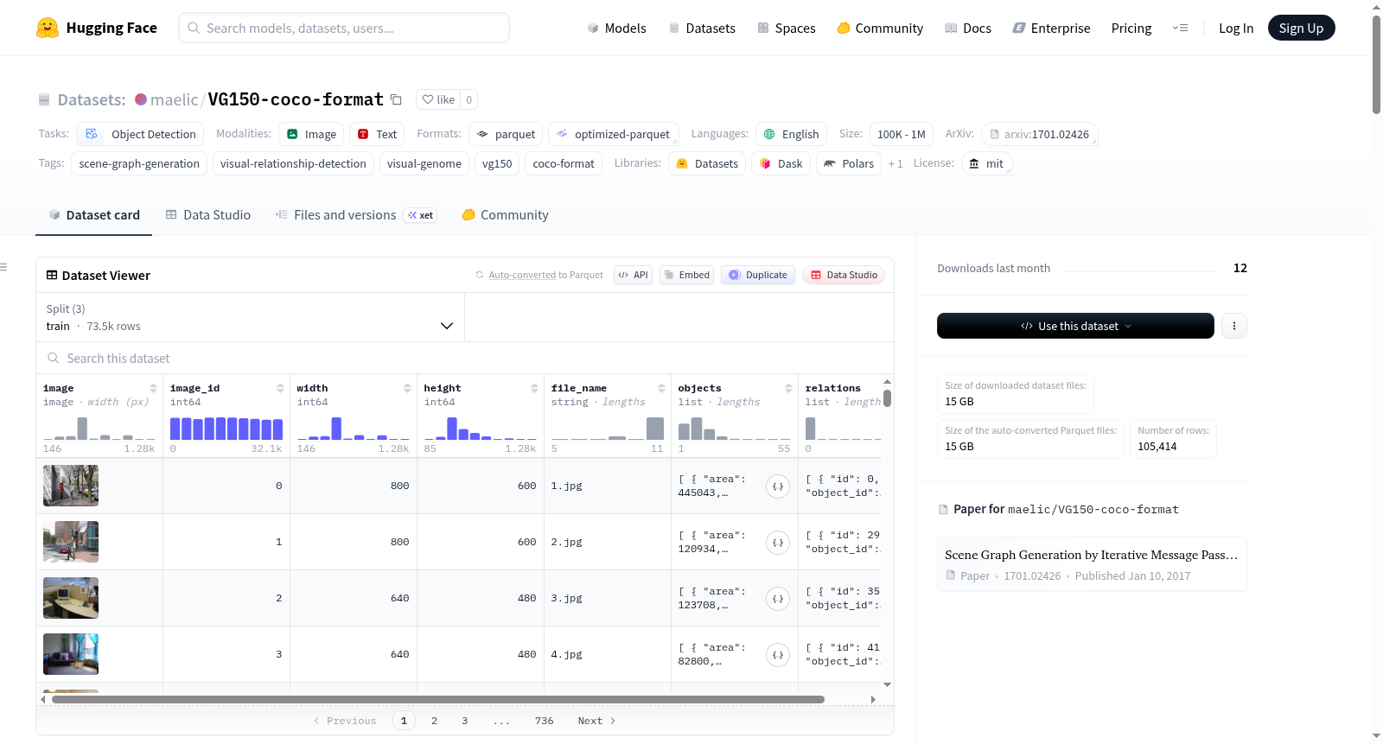Click the Log In link
Viewport: 1383px width, 744px height.
pyautogui.click(x=1236, y=28)
